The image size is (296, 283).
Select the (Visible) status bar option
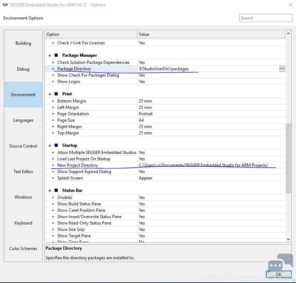click(x=65, y=198)
